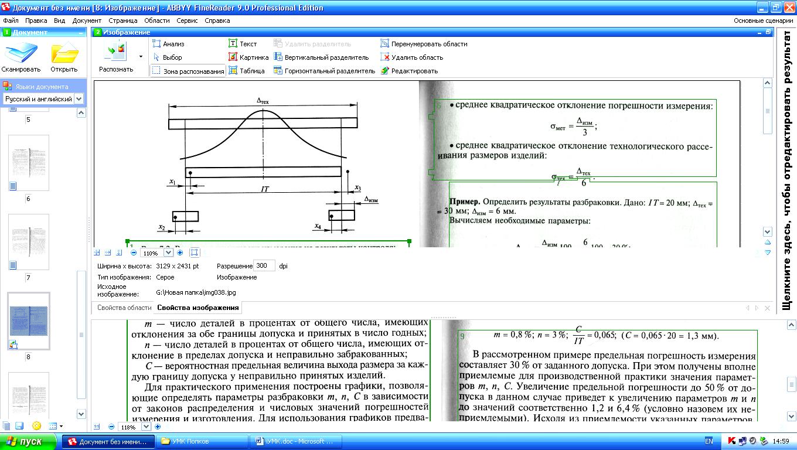Close the properties panel with X
The height and width of the screenshot is (450, 797).
766,308
